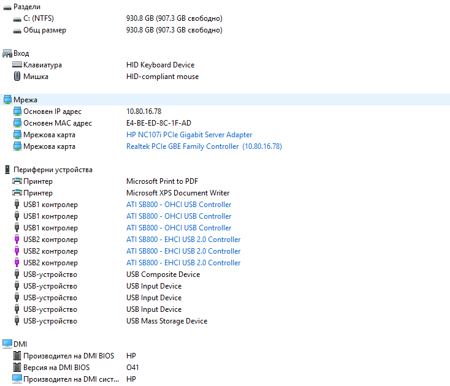Click the Мишка mouse icon
Screen dimensions: 450x386
tap(17, 77)
